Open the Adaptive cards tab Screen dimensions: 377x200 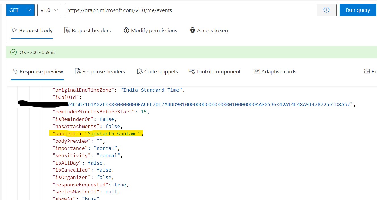point(275,71)
